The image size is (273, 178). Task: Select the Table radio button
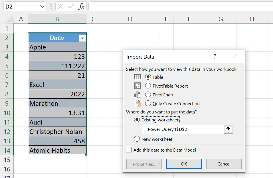[x=147, y=77]
